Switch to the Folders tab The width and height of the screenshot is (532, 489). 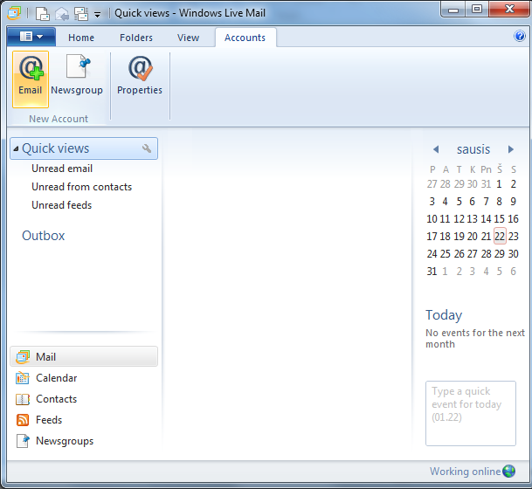tap(136, 38)
